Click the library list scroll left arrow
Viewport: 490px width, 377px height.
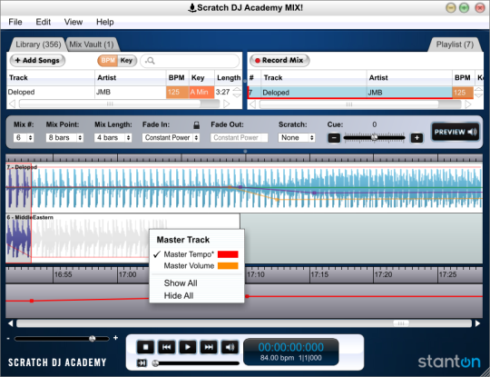[x=12, y=104]
